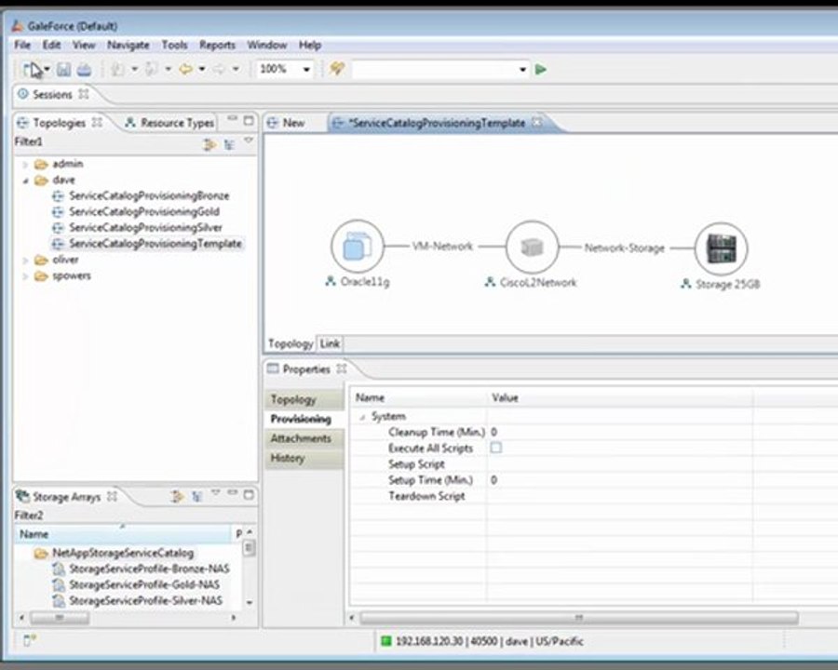Open the Reports menu
This screenshot has height=670, width=838.
(x=217, y=45)
